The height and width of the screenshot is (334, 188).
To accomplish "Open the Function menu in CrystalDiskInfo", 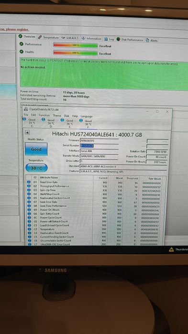I will pyautogui.click(x=44, y=115).
